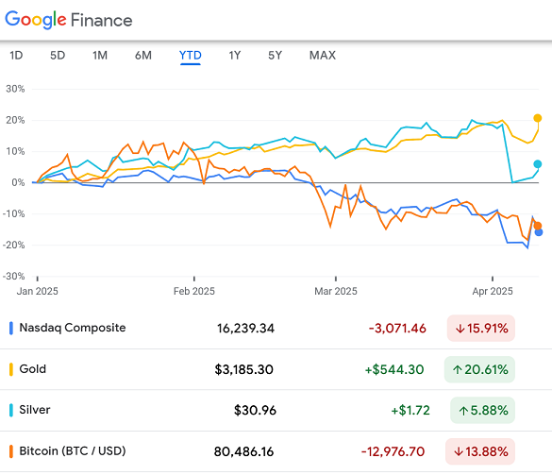This screenshot has height=475, width=552.
Task: Click the teal Silver endpoint dot on chart
Action: click(x=538, y=164)
